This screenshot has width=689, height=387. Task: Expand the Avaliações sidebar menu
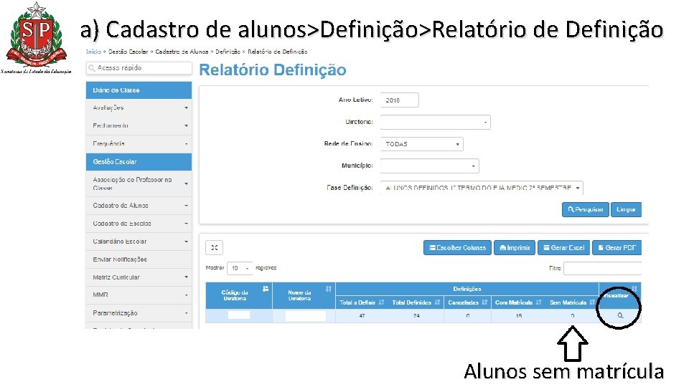click(139, 107)
